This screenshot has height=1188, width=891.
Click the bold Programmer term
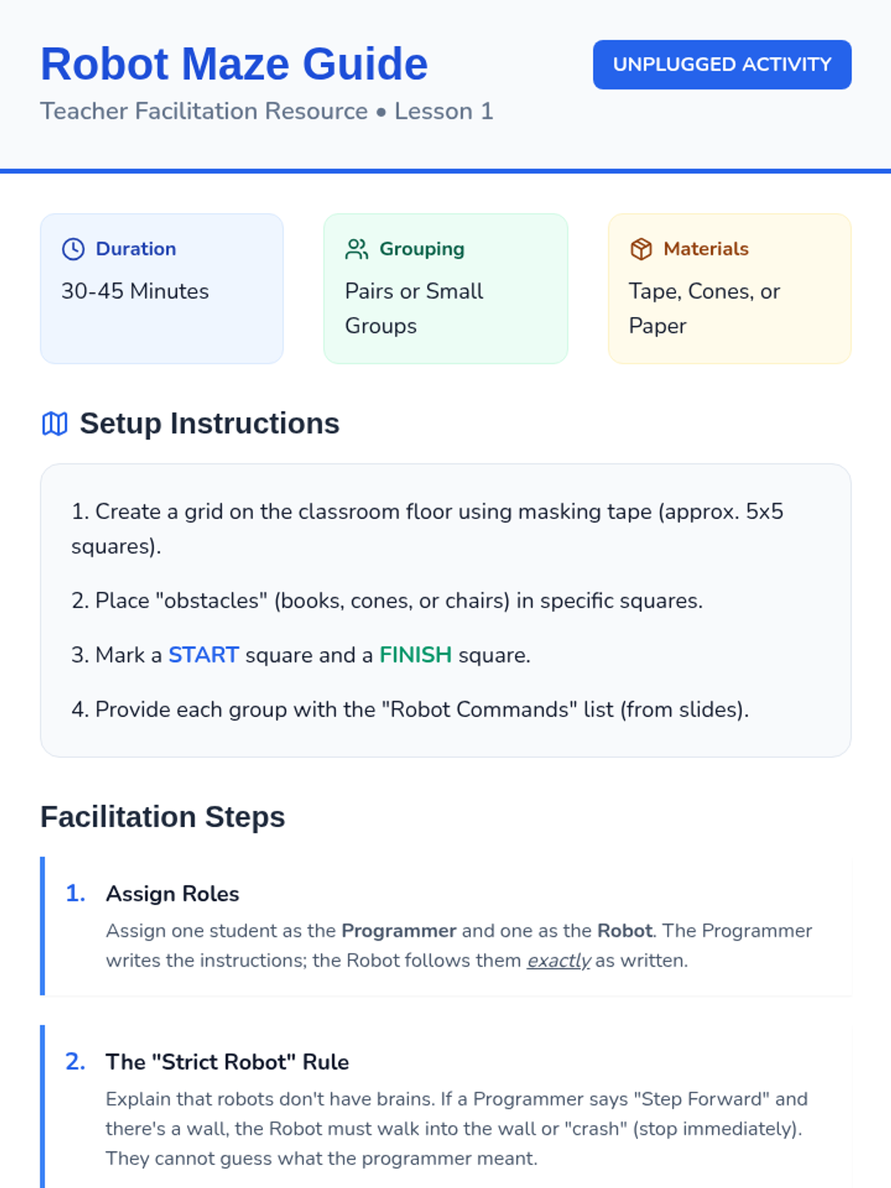(x=399, y=931)
